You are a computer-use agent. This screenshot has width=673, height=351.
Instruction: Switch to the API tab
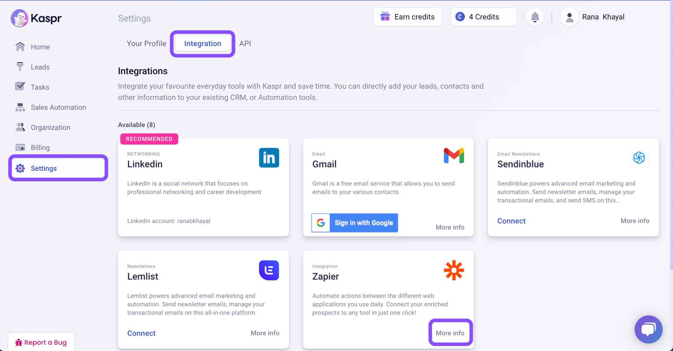245,44
